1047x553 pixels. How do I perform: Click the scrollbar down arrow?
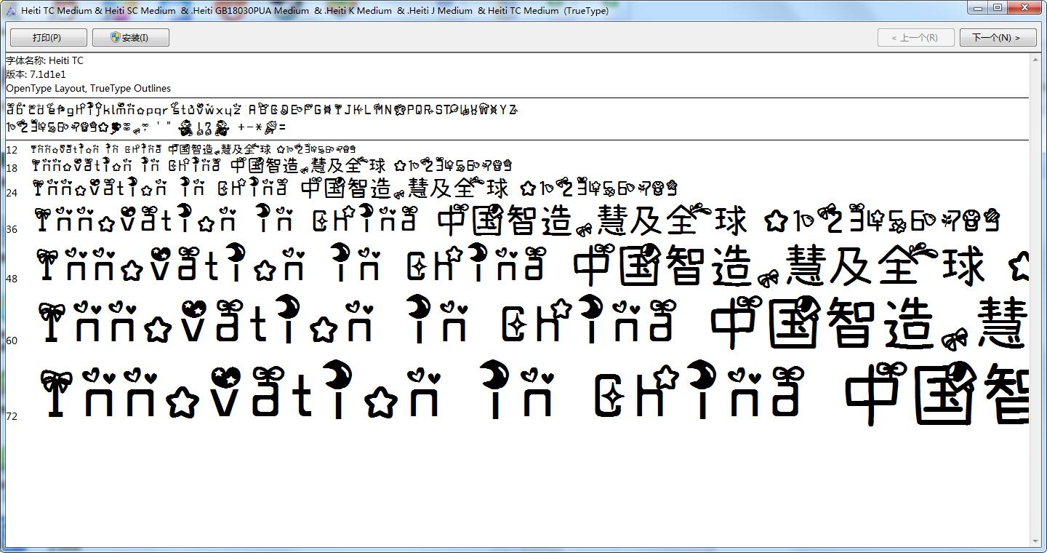click(x=1036, y=541)
